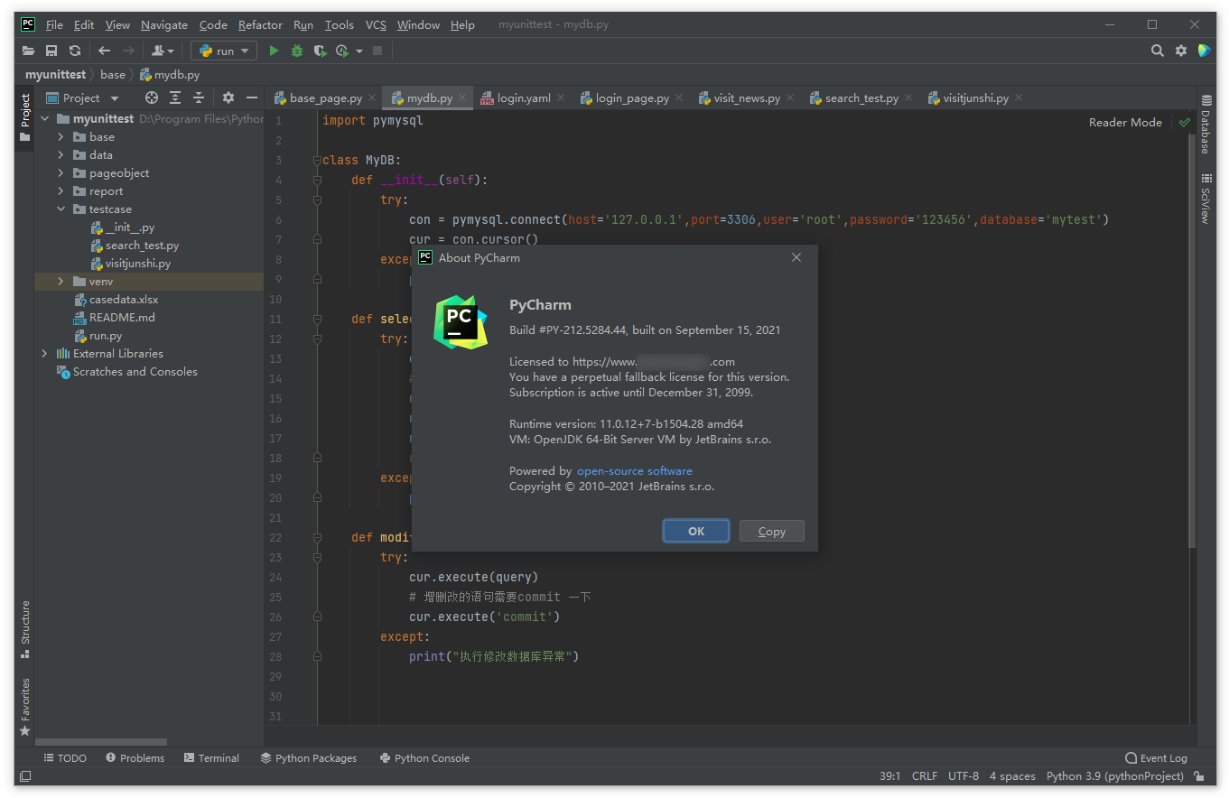Select casedata.xlsx in project tree
Image resolution: width=1229 pixels, height=798 pixels.
pyautogui.click(x=124, y=300)
